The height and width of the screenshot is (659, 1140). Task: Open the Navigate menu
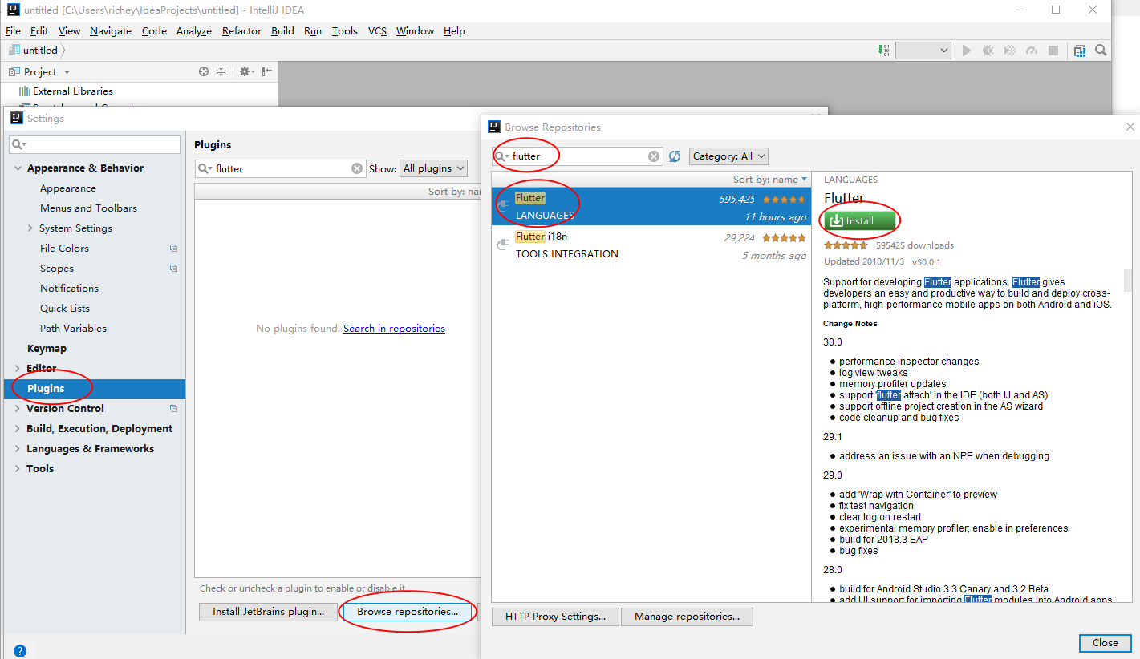[x=111, y=31]
